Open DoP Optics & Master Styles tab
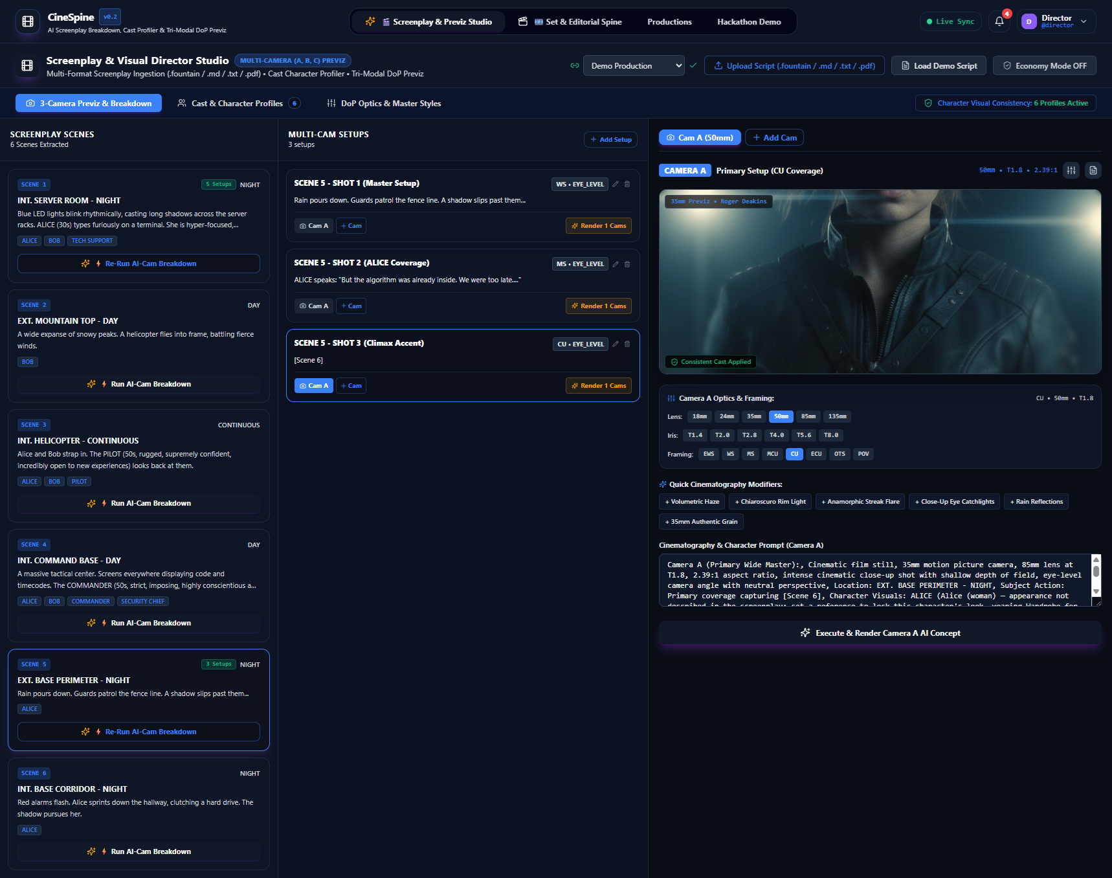 click(x=384, y=103)
